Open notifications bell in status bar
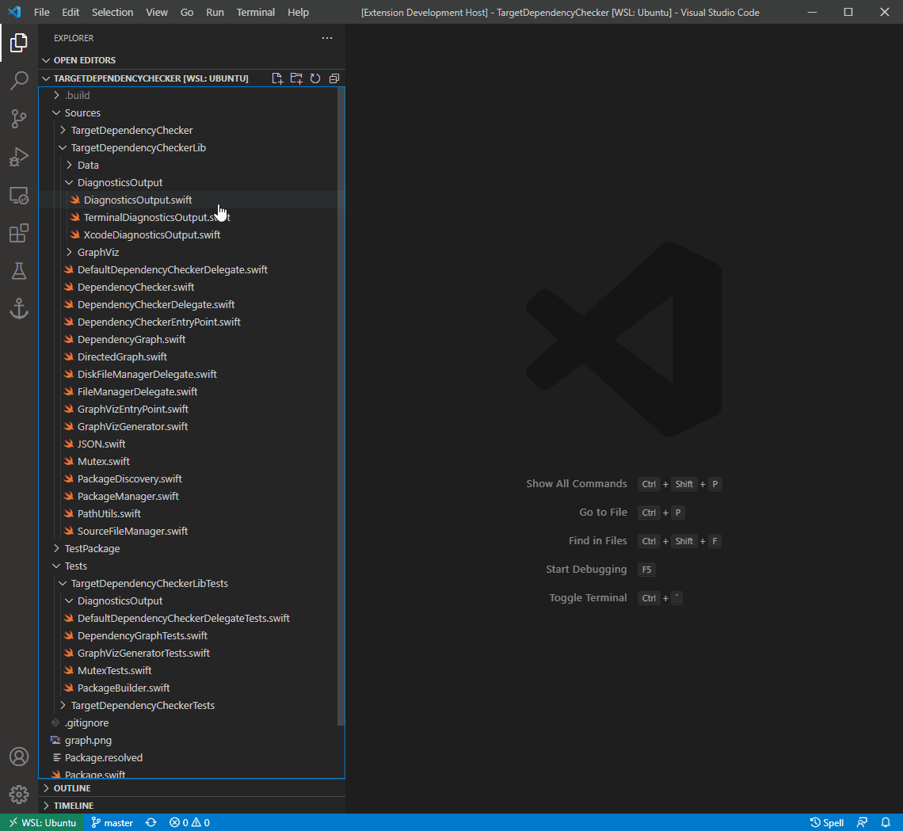This screenshot has height=831, width=903. (886, 822)
